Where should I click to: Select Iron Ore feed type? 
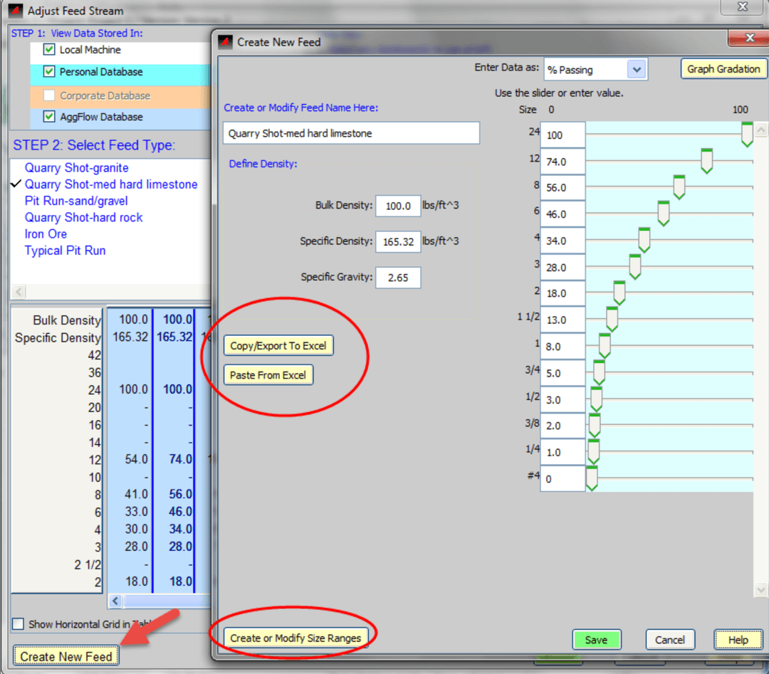tap(46, 234)
